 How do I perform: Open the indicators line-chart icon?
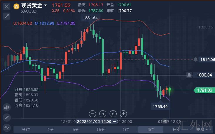click(7, 128)
